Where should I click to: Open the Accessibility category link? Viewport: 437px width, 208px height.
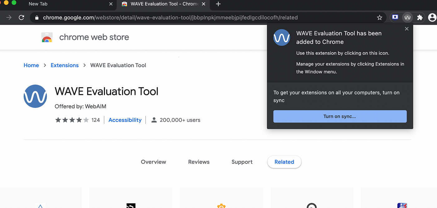pyautogui.click(x=125, y=120)
